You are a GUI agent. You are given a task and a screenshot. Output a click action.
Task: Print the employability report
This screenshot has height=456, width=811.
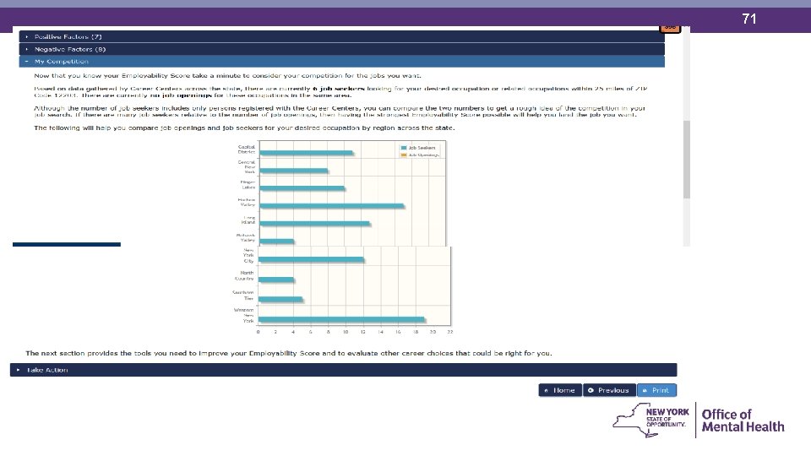coord(657,390)
